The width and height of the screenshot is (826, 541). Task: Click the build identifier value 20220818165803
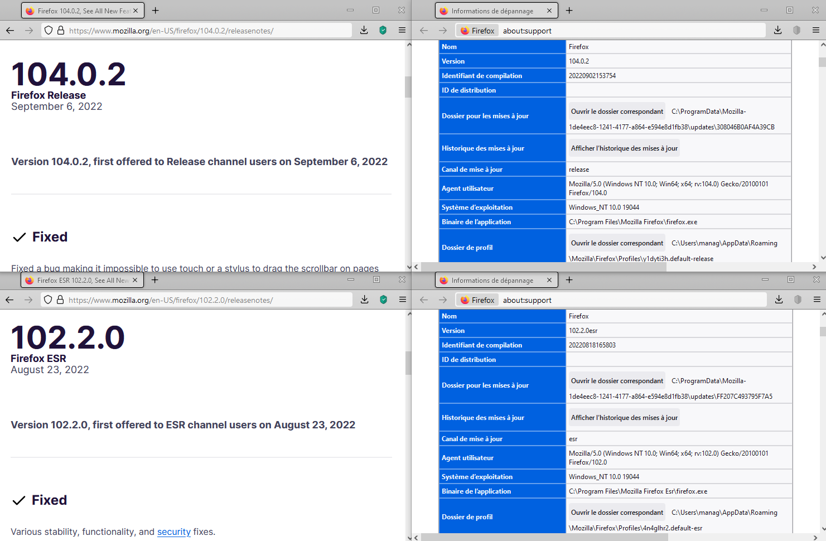pyautogui.click(x=592, y=345)
